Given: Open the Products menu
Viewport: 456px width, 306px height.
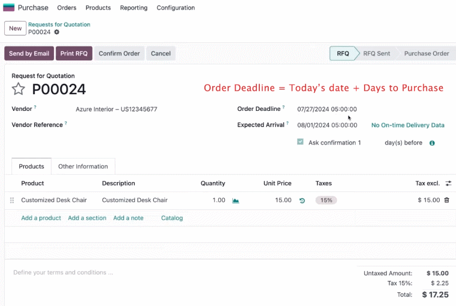Looking at the screenshot, I should click(98, 7).
